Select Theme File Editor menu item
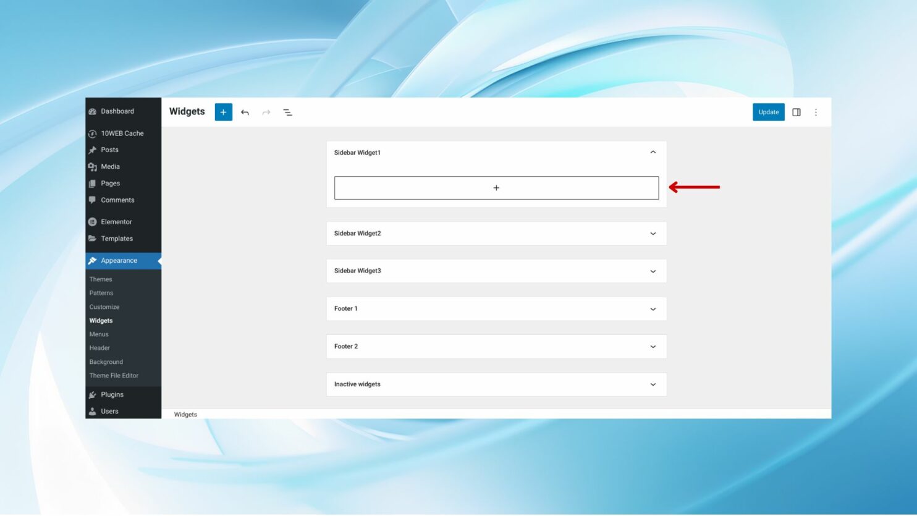This screenshot has height=516, width=917. (x=114, y=375)
